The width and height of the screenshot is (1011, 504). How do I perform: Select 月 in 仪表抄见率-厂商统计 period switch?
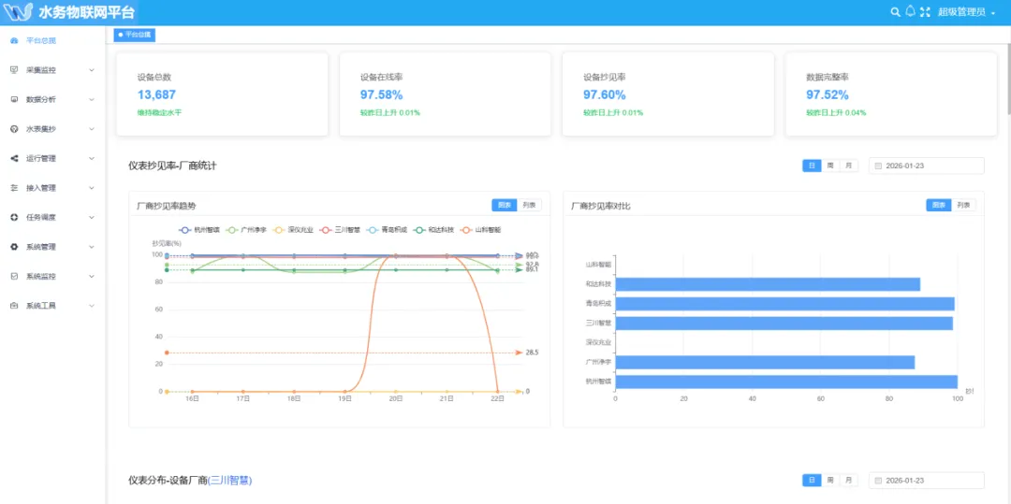[848, 166]
